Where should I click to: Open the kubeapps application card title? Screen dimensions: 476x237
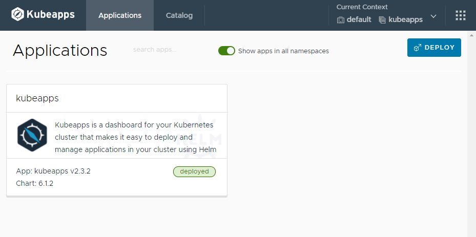click(37, 98)
